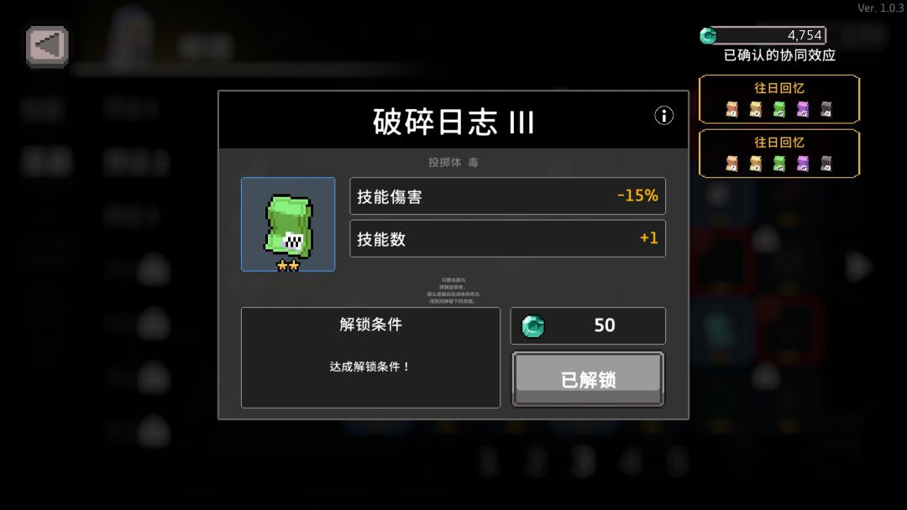This screenshot has height=510, width=907.
Task: Open the info icon in dialog header
Action: 663,116
